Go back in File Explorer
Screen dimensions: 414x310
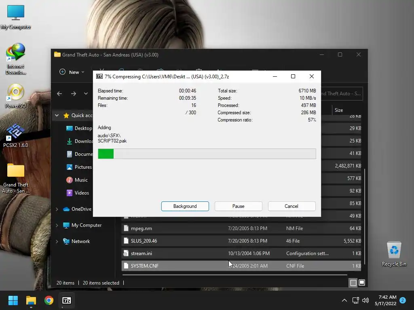click(x=59, y=94)
